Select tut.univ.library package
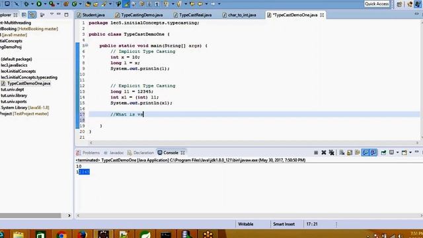 pyautogui.click(x=14, y=95)
